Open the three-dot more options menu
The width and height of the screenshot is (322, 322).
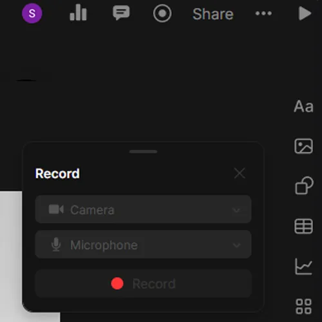263,14
